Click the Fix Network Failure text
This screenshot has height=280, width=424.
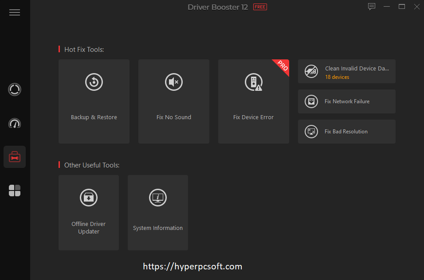347,101
